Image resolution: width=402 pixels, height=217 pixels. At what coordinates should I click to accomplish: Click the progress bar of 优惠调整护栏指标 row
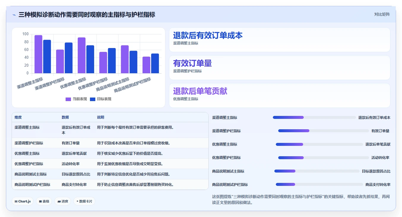(324, 158)
